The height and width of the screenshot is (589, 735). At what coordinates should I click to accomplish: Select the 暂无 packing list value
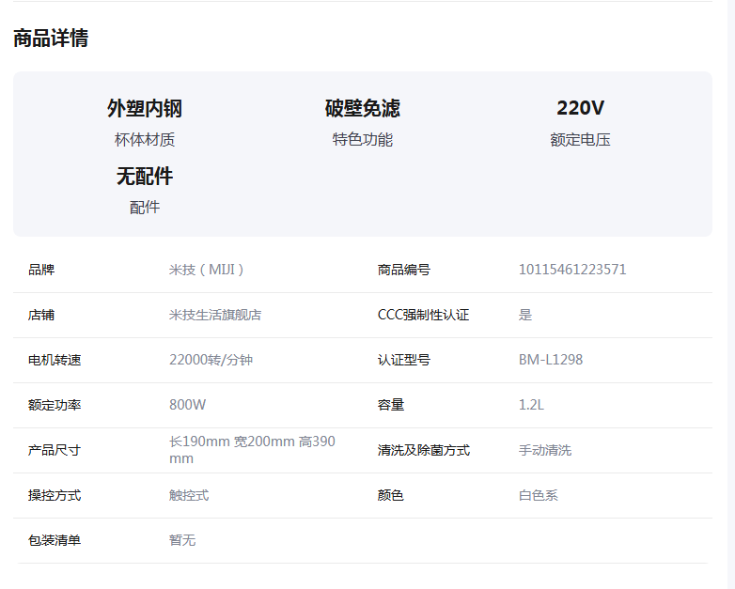point(182,540)
